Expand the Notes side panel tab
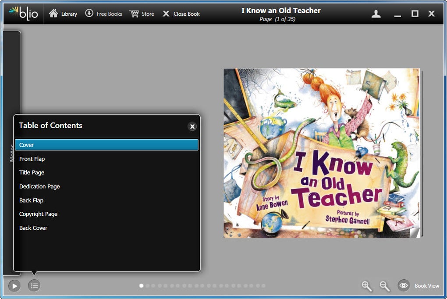 point(12,153)
